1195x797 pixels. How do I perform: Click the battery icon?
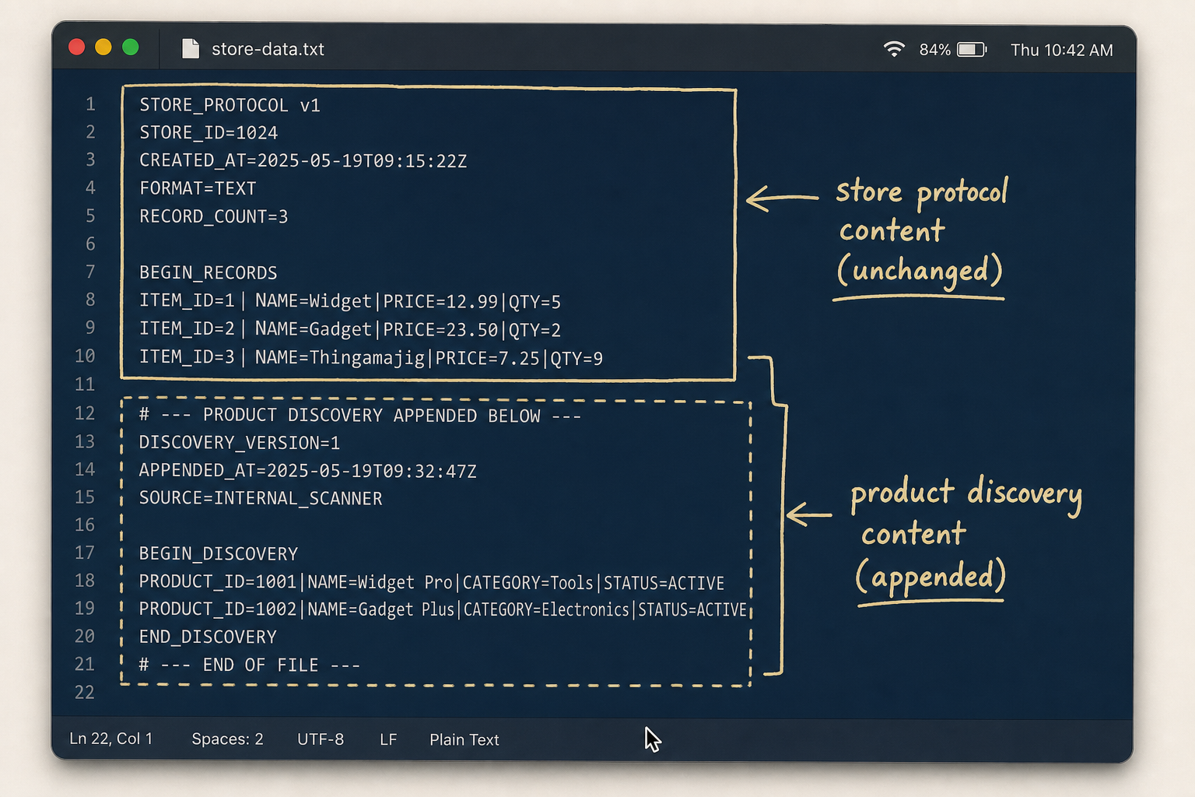(x=972, y=49)
